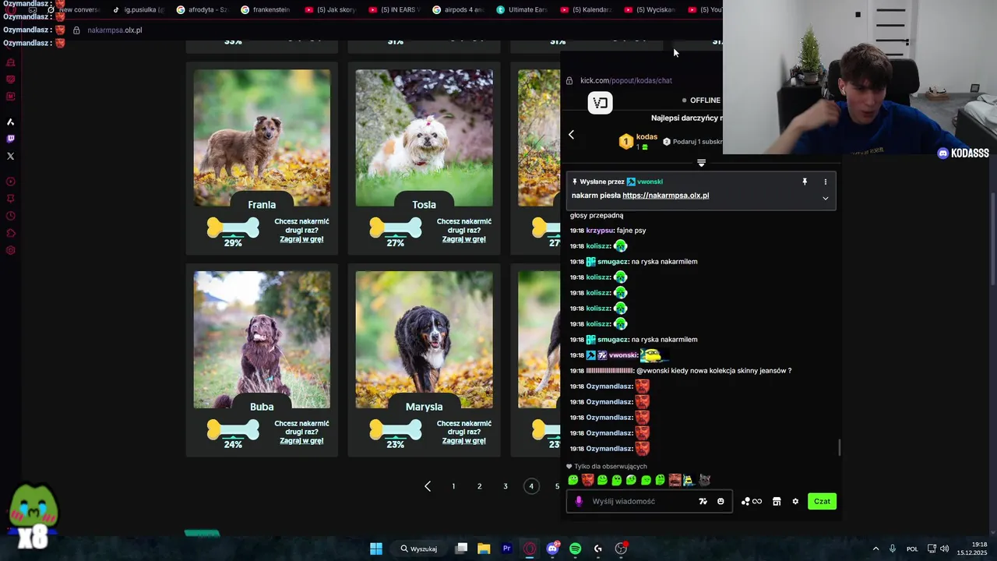The width and height of the screenshot is (997, 561).
Task: Launch Premiere Pro from the taskbar
Action: [506, 549]
